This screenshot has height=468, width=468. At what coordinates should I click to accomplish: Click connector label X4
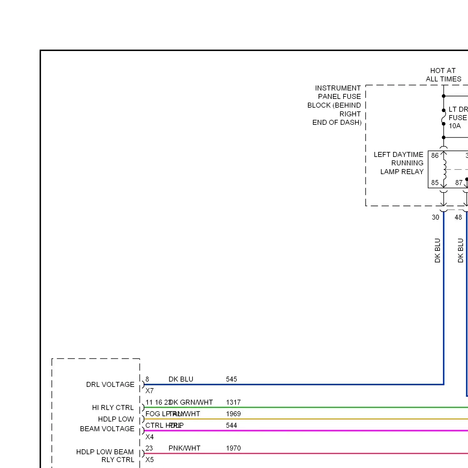(x=149, y=437)
